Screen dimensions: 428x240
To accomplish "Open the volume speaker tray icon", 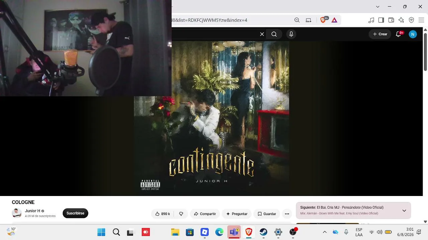I will [x=380, y=232].
